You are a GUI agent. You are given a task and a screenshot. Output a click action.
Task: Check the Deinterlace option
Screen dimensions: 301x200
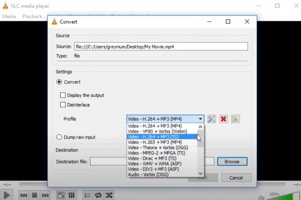[63, 105]
